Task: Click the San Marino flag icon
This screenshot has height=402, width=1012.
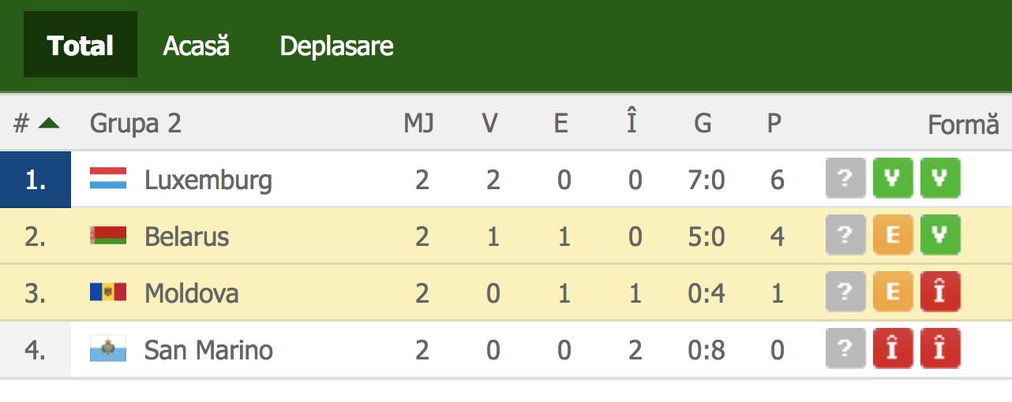Action: (108, 348)
